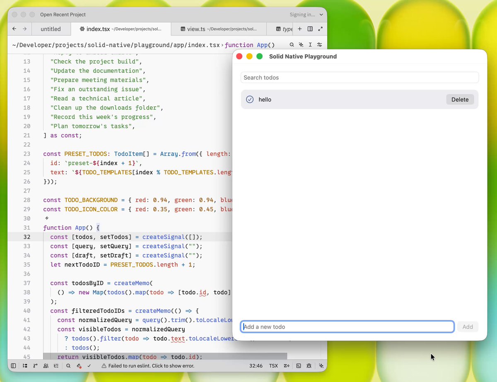Open the project panel from status bar
Viewport: 497px width, 382px height.
point(25,366)
